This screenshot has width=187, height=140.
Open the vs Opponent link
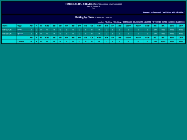[x=156, y=12]
